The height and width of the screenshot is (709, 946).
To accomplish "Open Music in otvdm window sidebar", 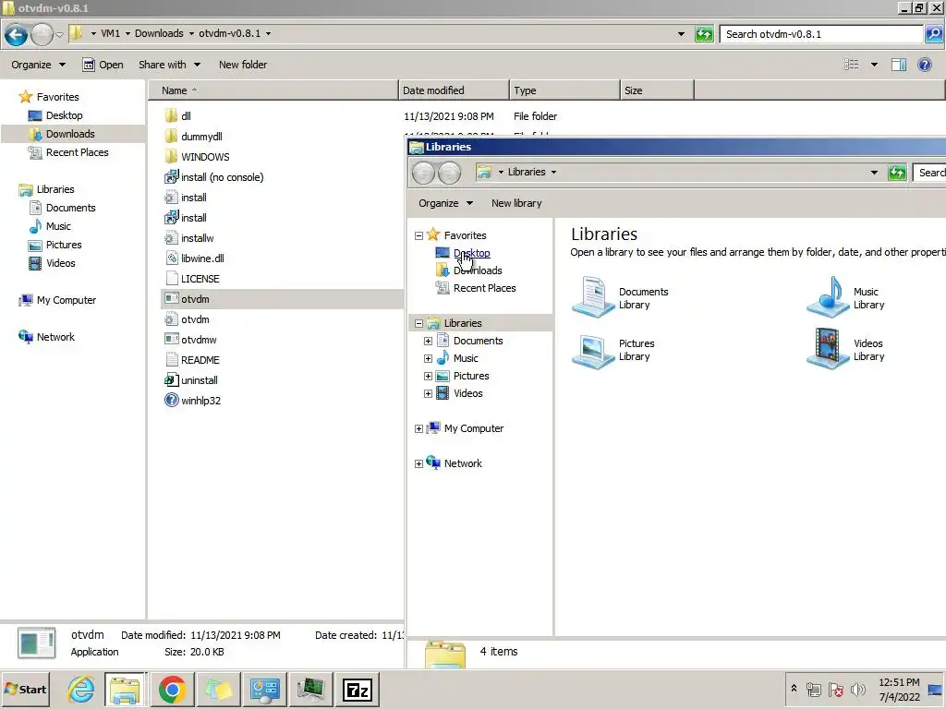I will click(x=50, y=227).
